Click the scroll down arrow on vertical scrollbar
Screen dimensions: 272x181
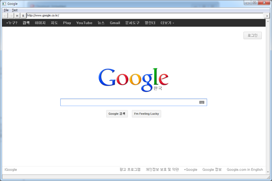coord(268,172)
